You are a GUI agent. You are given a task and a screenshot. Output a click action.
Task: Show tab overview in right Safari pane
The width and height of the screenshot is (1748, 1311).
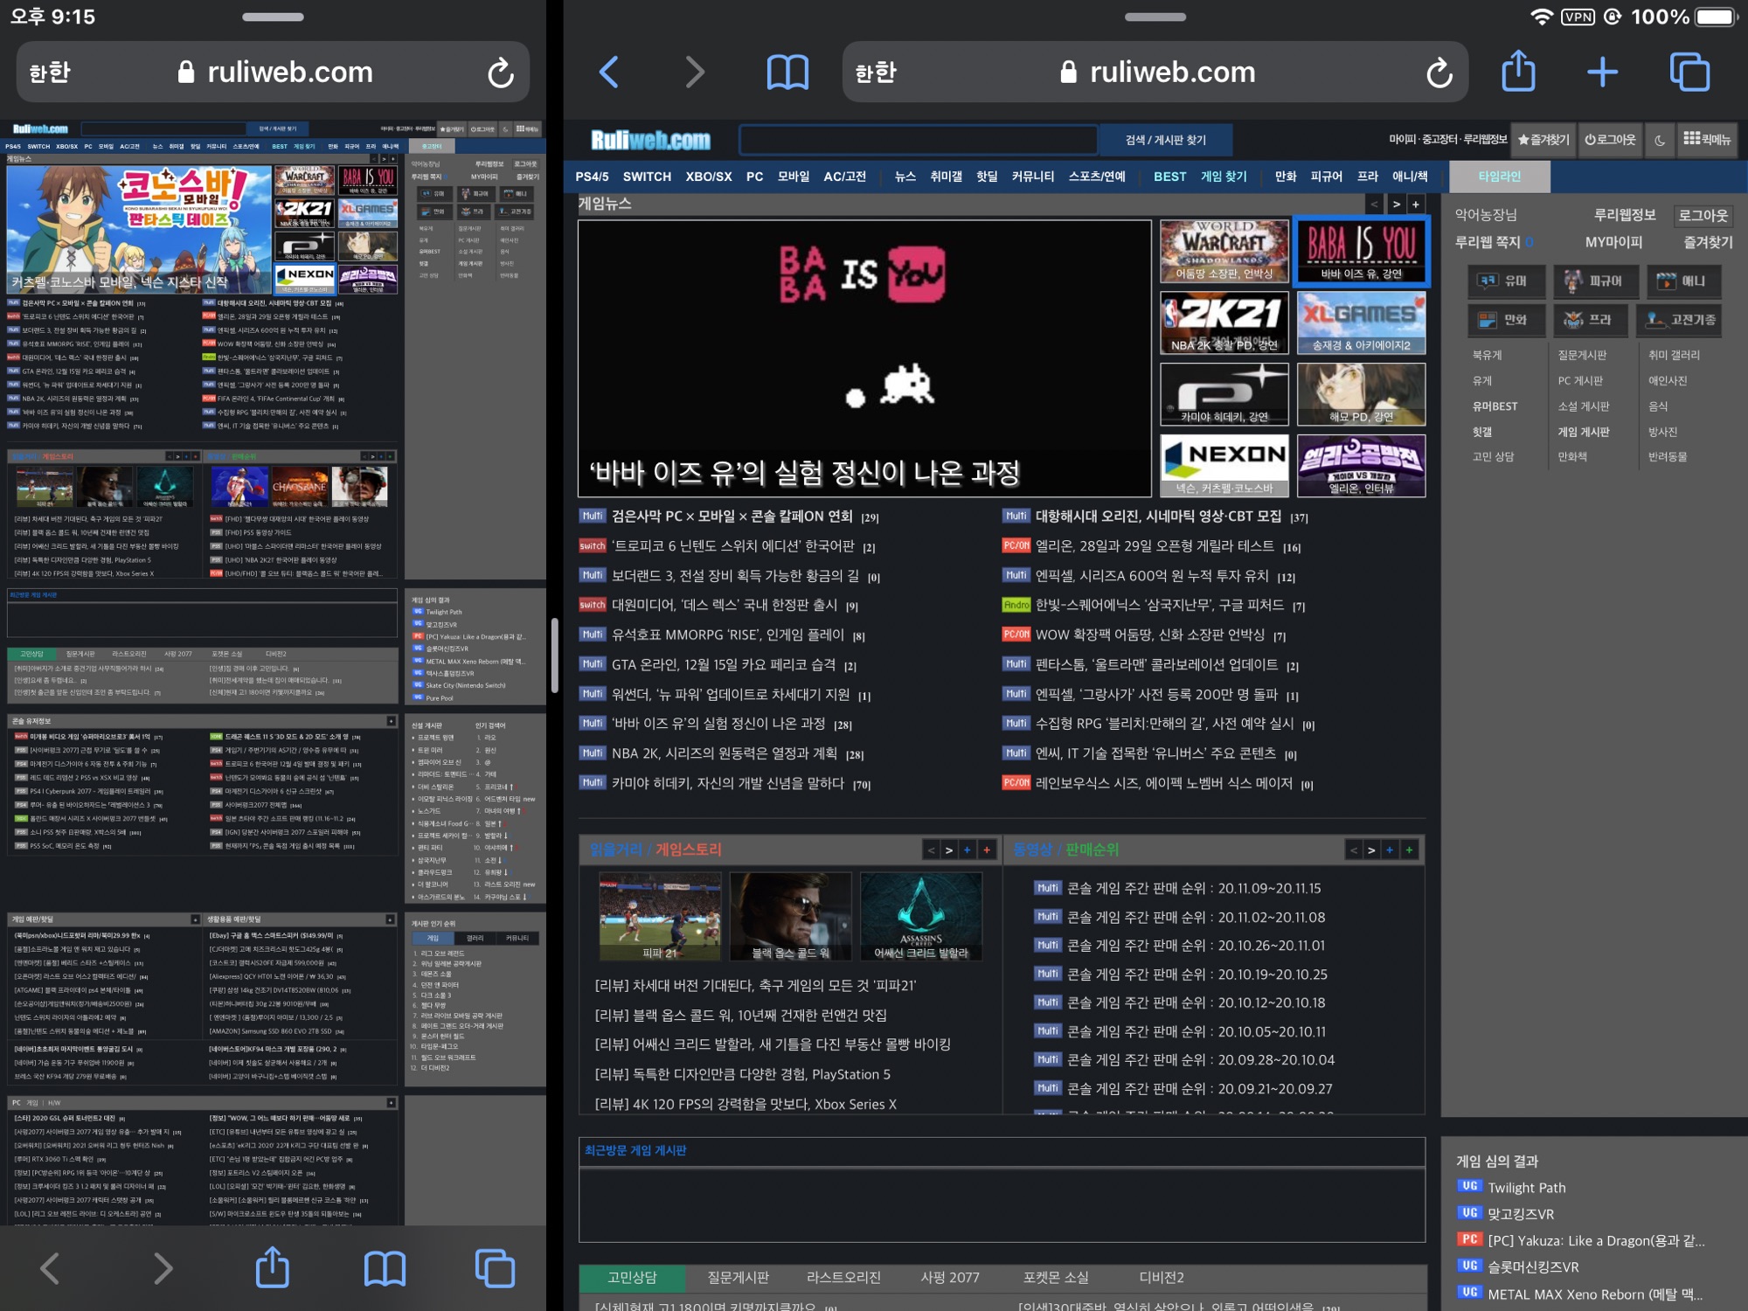point(1689,72)
